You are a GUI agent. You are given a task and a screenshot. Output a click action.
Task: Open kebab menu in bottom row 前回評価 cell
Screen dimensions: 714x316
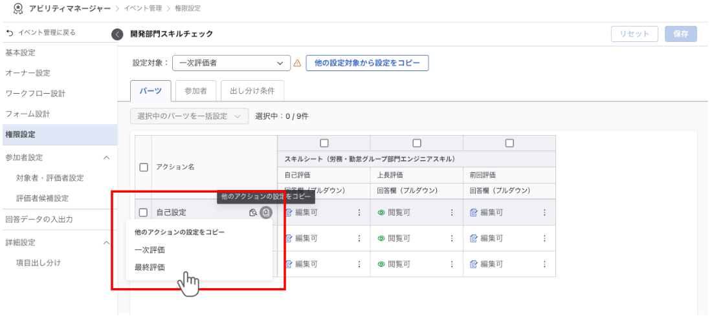pos(544,264)
